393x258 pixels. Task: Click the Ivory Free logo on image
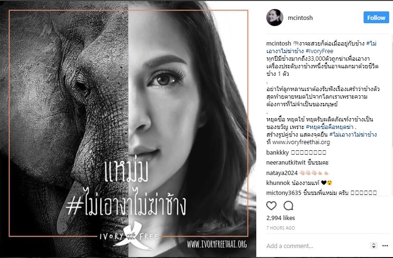(x=130, y=236)
